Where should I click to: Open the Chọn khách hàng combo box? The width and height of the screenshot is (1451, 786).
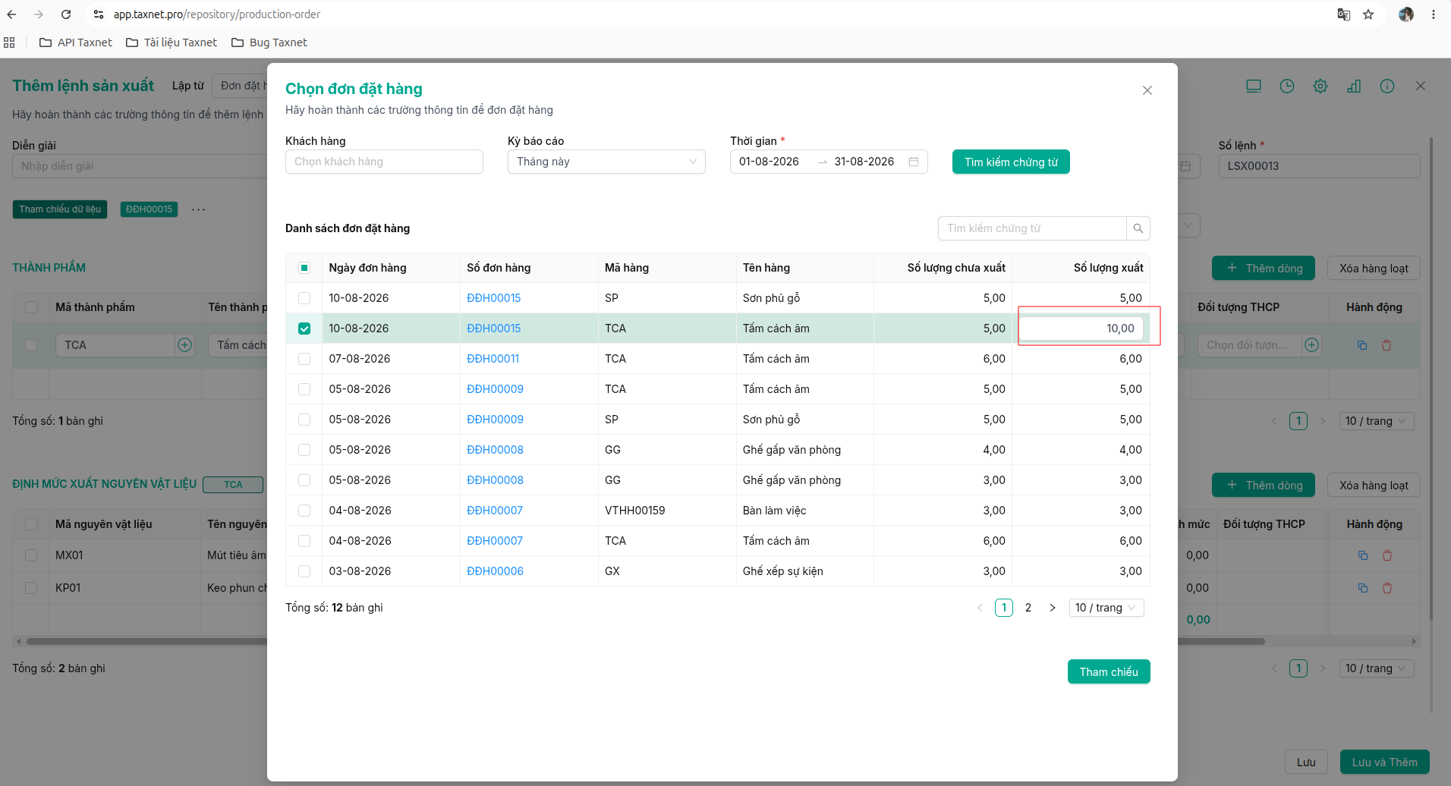(x=384, y=162)
